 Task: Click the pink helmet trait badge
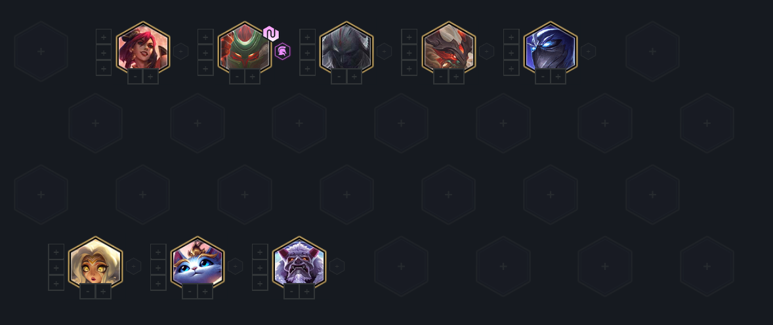tap(282, 51)
